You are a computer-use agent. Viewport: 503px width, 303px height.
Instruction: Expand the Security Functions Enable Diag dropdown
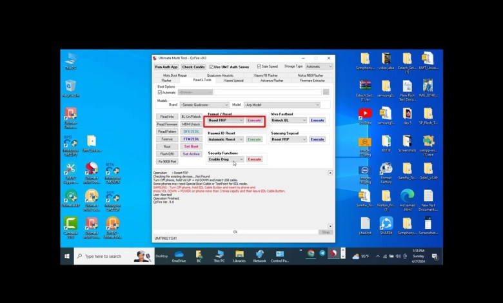[226, 159]
